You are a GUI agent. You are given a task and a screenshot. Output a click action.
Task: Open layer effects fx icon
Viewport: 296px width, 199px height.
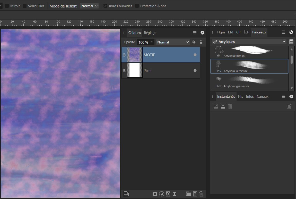click(x=168, y=194)
